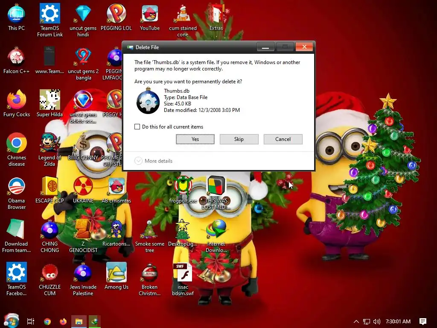The image size is (437, 328).
Task: Select the YouTube Angry Birds shortcut
Action: (x=150, y=17)
